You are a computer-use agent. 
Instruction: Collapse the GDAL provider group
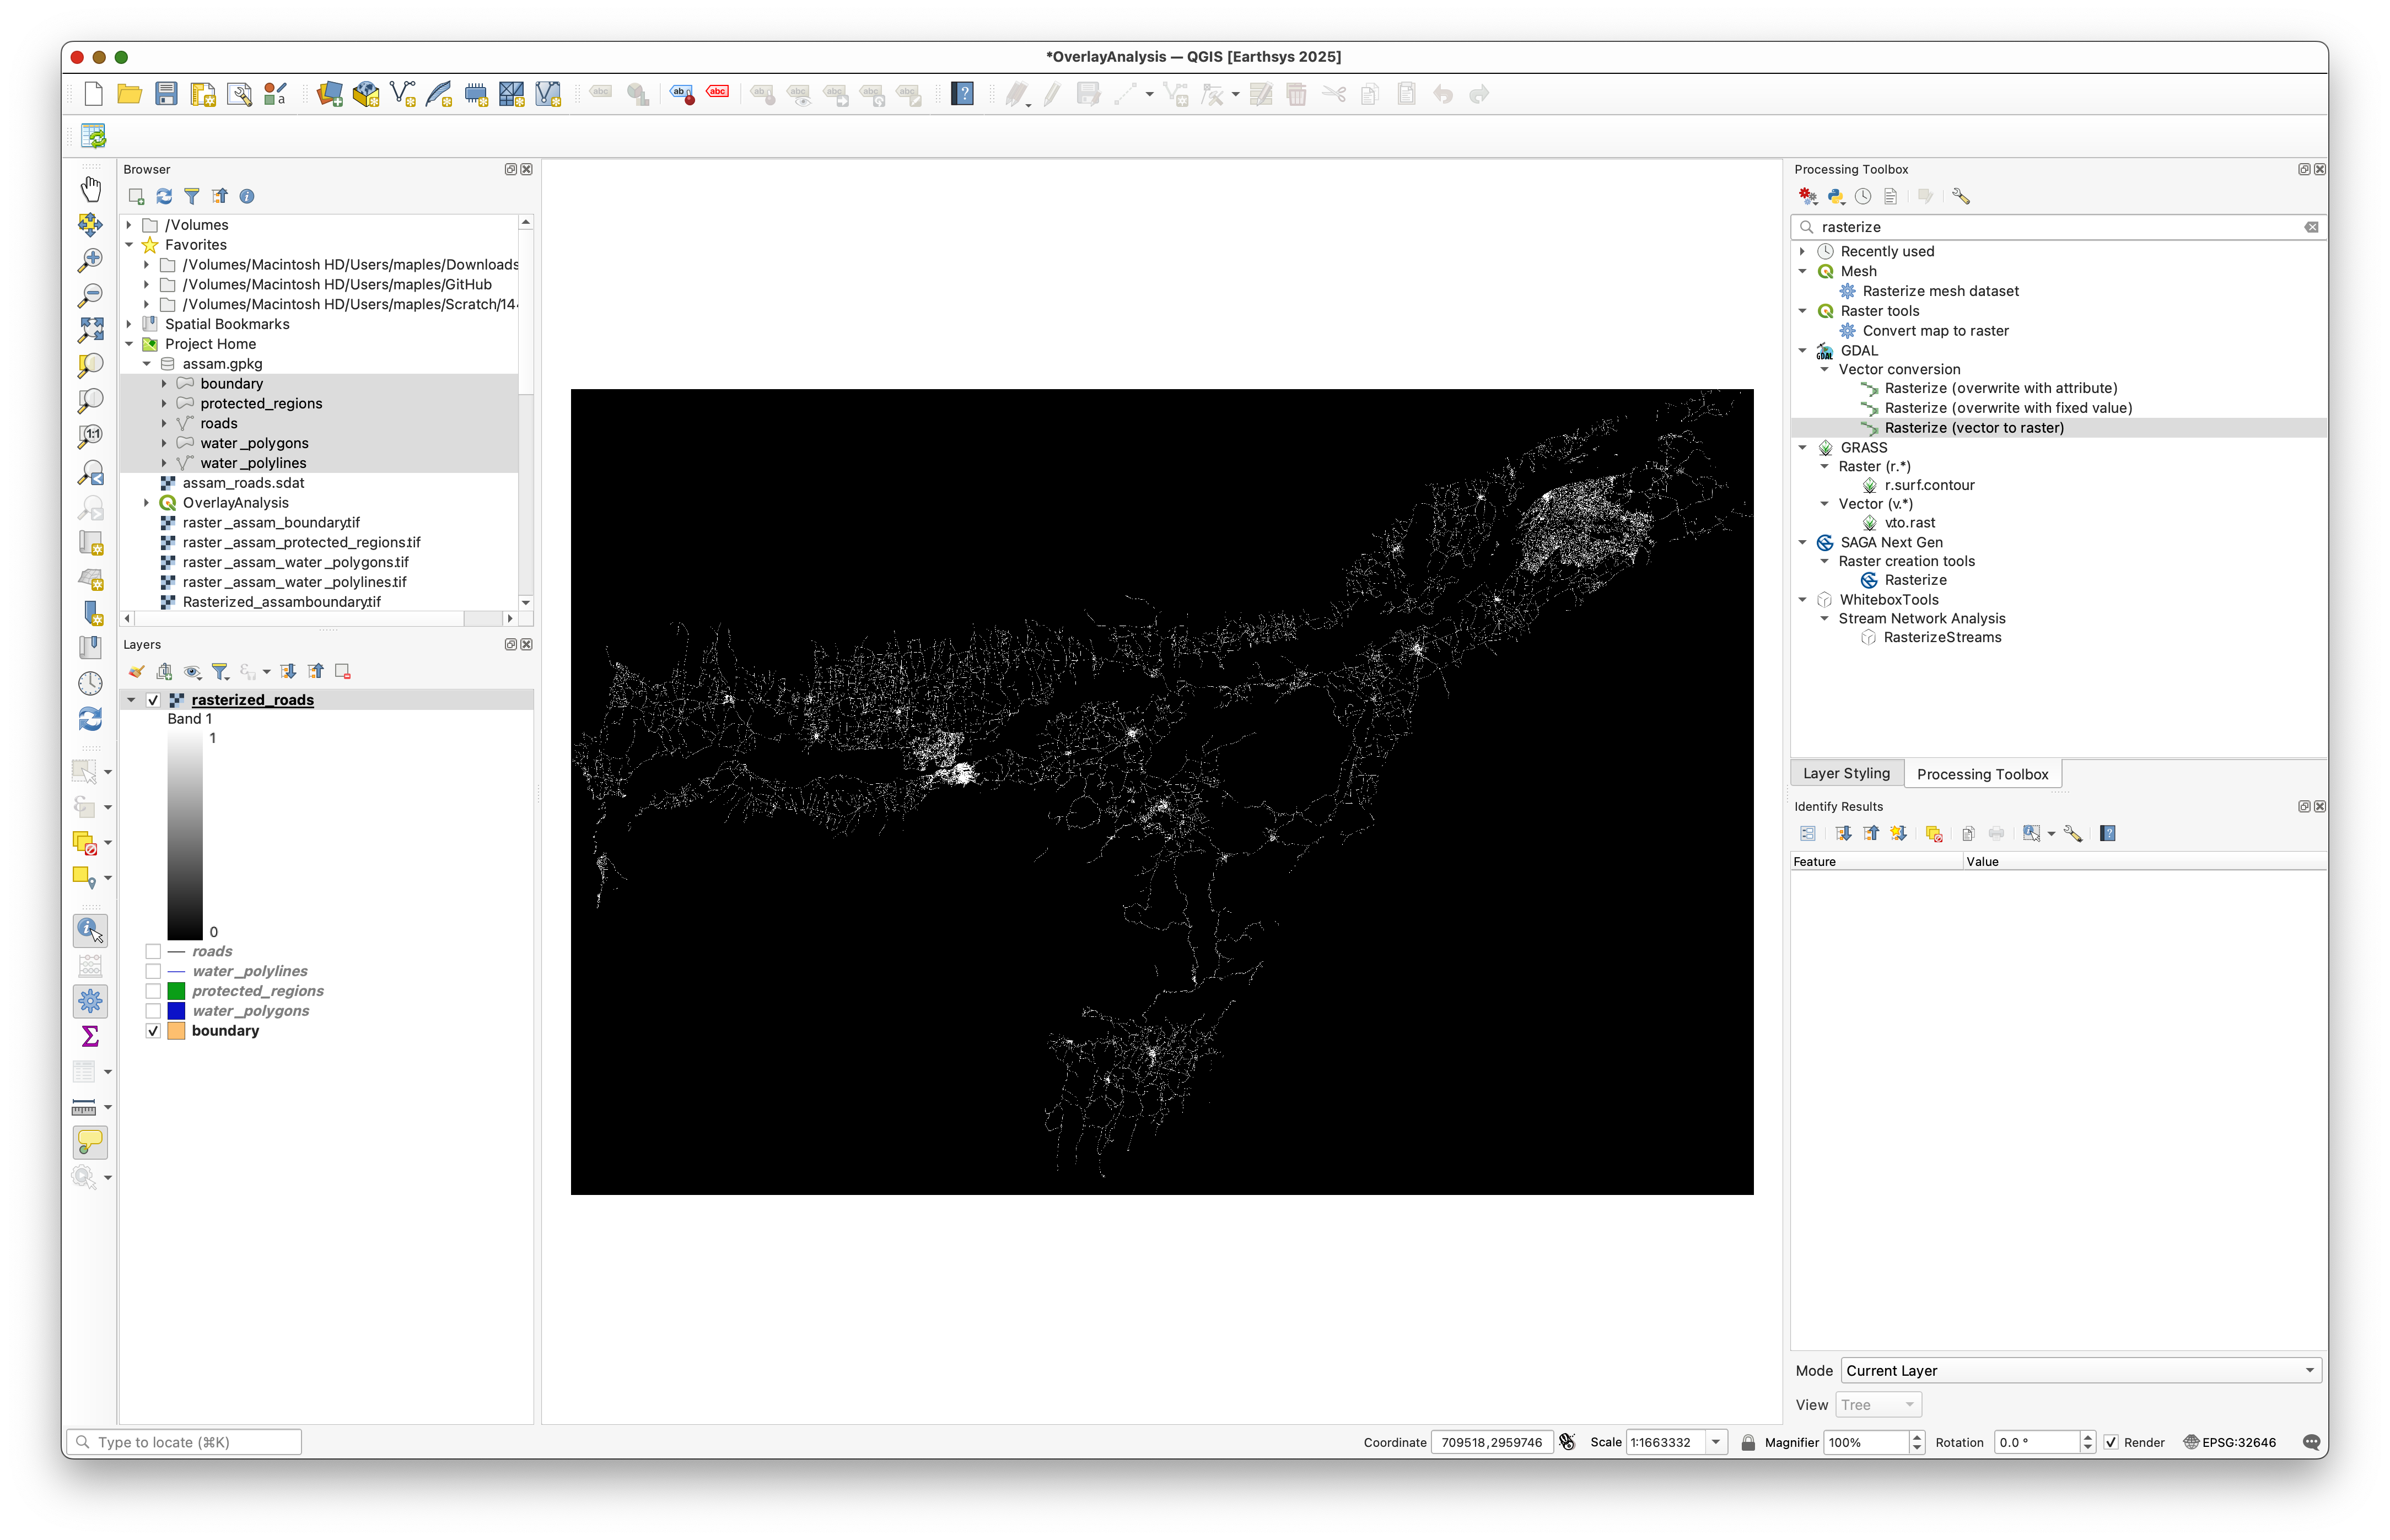pyautogui.click(x=1803, y=351)
